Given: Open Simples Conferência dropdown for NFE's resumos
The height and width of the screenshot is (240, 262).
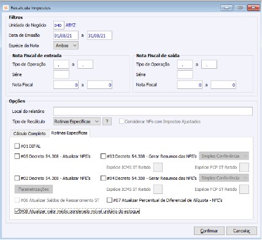Looking at the screenshot, I should click(x=224, y=178).
